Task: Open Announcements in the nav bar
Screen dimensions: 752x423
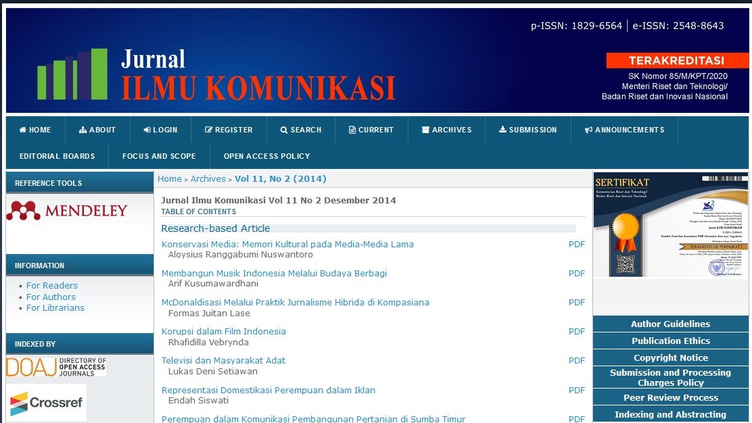Action: click(624, 130)
